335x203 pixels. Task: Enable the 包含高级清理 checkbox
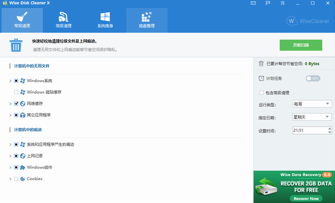coord(262,92)
